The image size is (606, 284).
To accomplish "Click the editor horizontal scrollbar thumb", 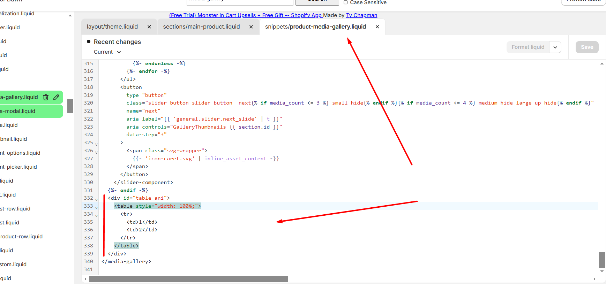I will pyautogui.click(x=188, y=279).
